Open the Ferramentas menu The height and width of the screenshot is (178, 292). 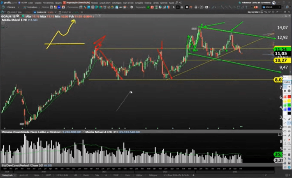pyautogui.click(x=49, y=2)
